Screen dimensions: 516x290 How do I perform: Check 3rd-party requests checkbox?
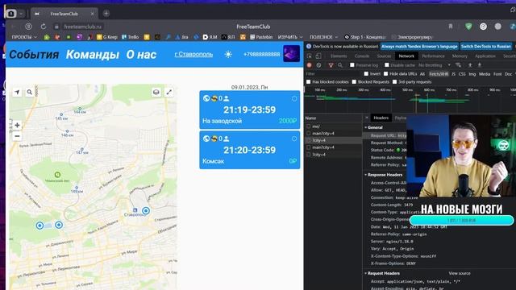click(x=394, y=82)
